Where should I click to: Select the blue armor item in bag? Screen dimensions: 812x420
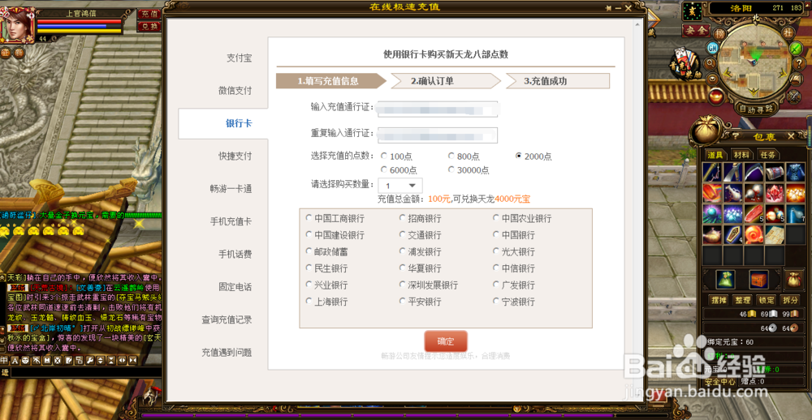(x=796, y=172)
